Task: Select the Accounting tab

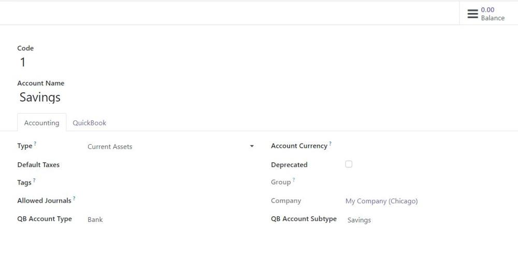Action: 41,123
